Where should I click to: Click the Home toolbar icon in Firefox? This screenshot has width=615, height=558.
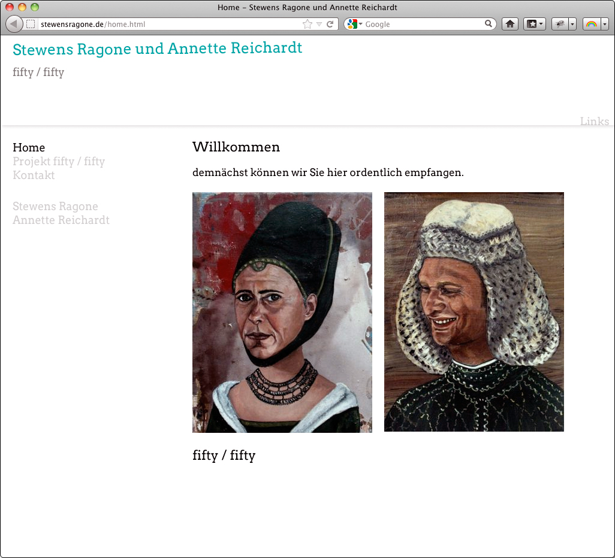(510, 23)
